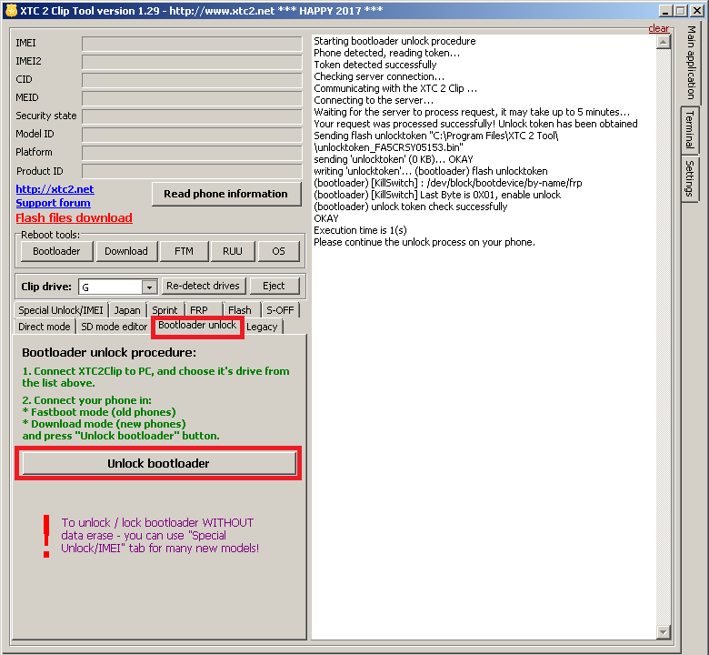Open the Main application side tab
The image size is (709, 655).
coord(691,63)
